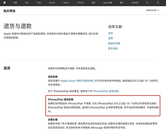Click the 退货政策 subheading
Image resolution: width=166 pixels, height=133 pixels.
[x=53, y=77]
